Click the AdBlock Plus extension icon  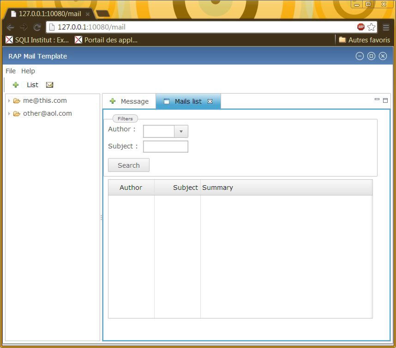point(361,27)
